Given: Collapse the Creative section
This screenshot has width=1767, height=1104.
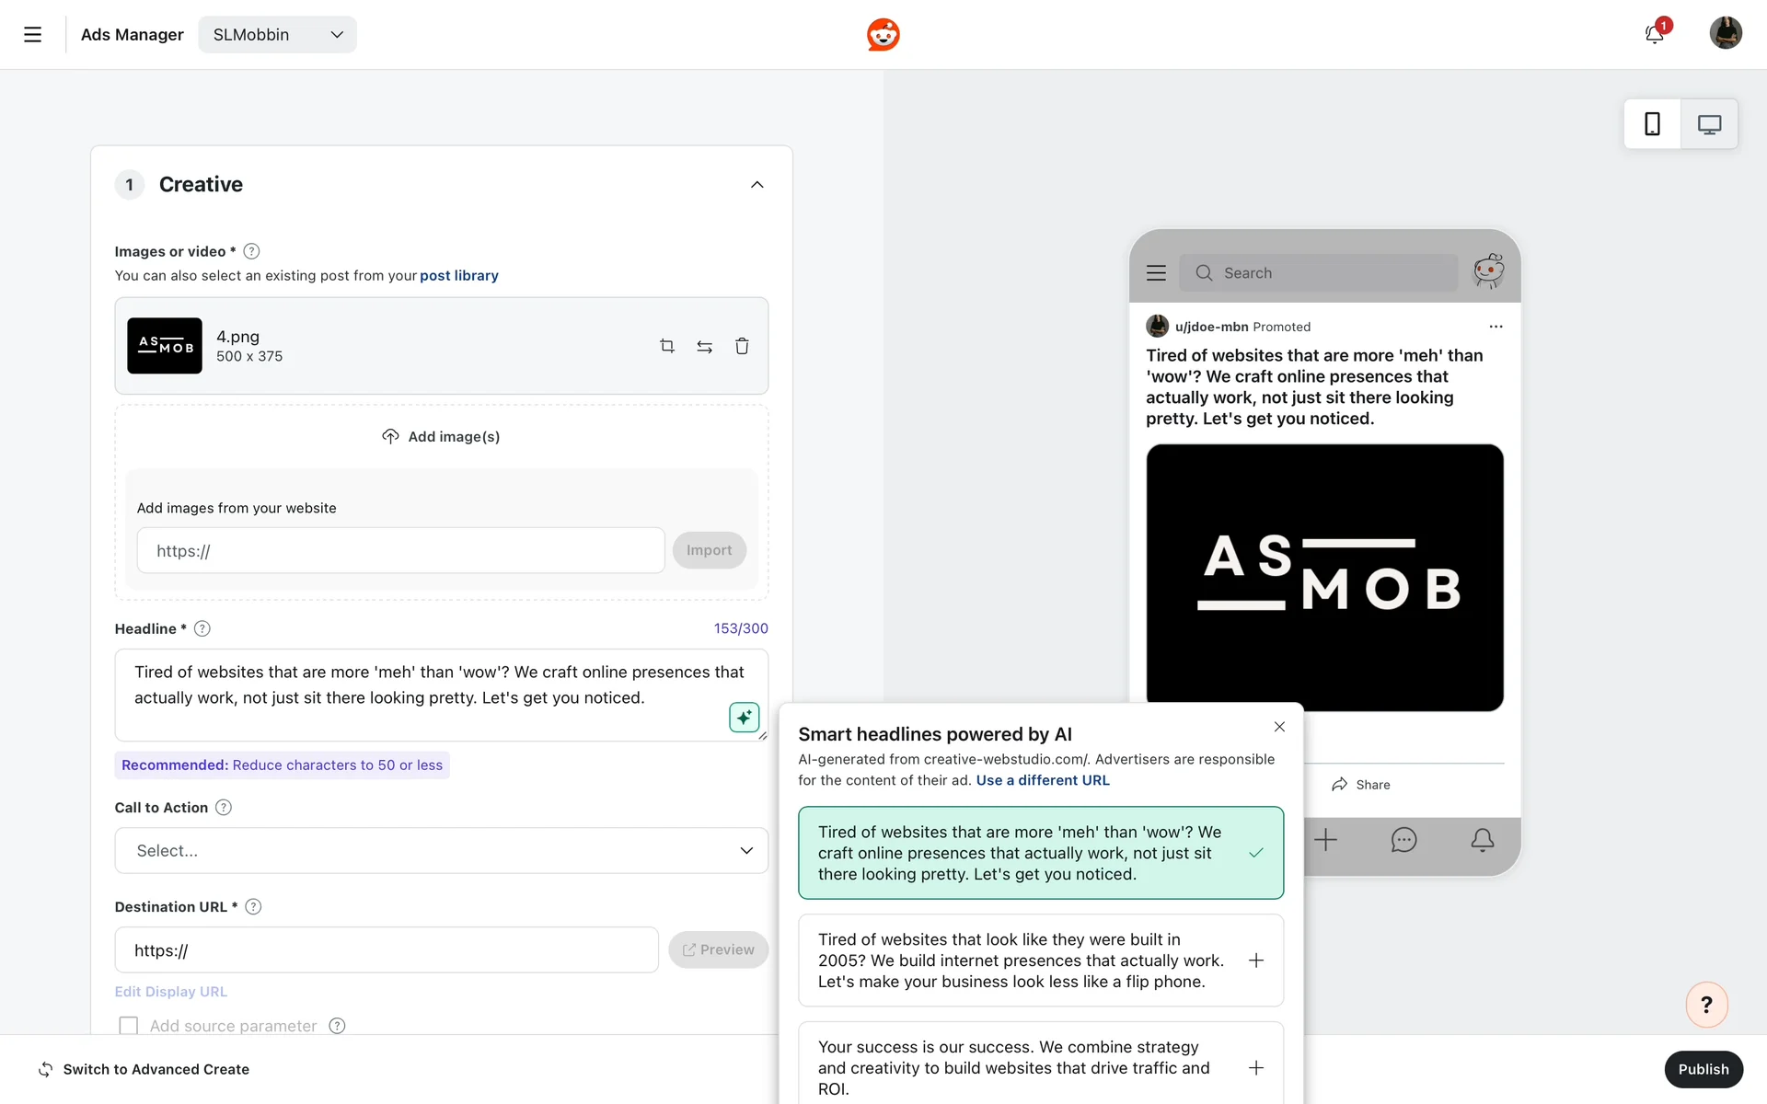Looking at the screenshot, I should coord(756,184).
